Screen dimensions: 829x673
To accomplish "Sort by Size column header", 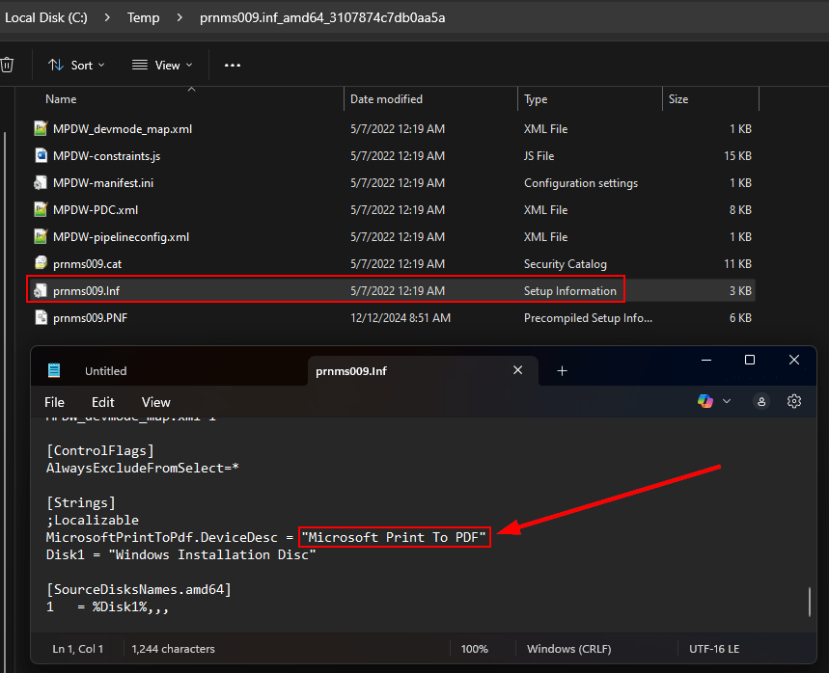I will pyautogui.click(x=678, y=99).
